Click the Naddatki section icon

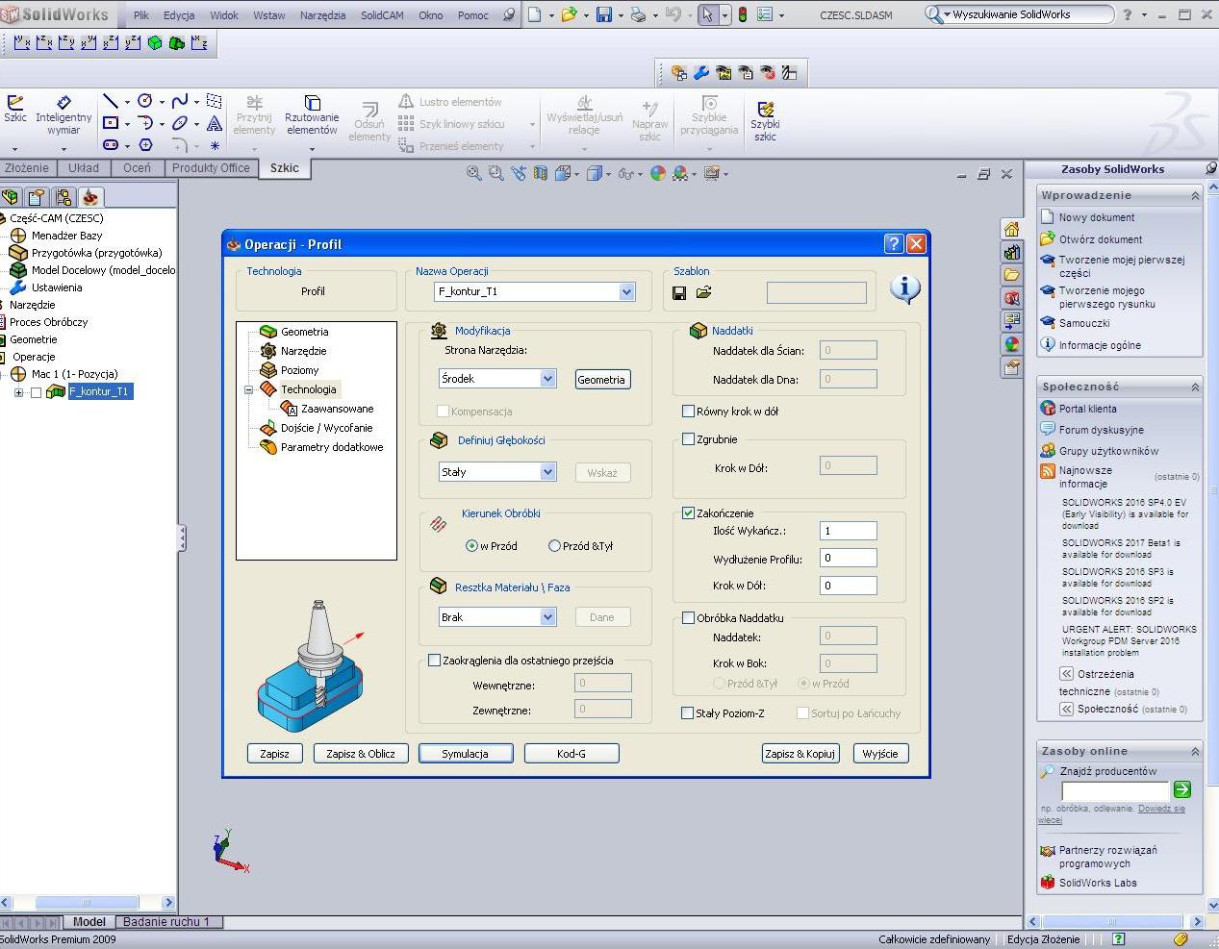698,331
